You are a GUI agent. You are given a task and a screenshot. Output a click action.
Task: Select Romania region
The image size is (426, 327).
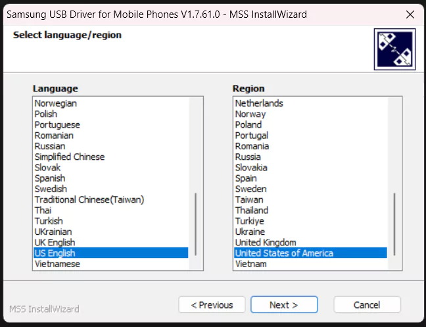(310, 146)
